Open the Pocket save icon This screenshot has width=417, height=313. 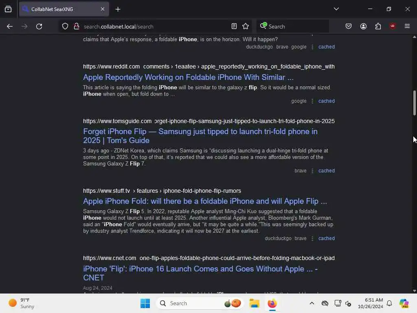pyautogui.click(x=349, y=26)
